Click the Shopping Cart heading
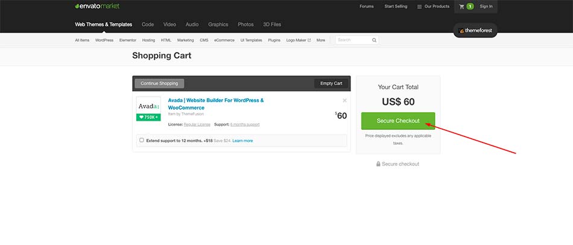Viewport: 573px width, 245px height. tap(162, 56)
